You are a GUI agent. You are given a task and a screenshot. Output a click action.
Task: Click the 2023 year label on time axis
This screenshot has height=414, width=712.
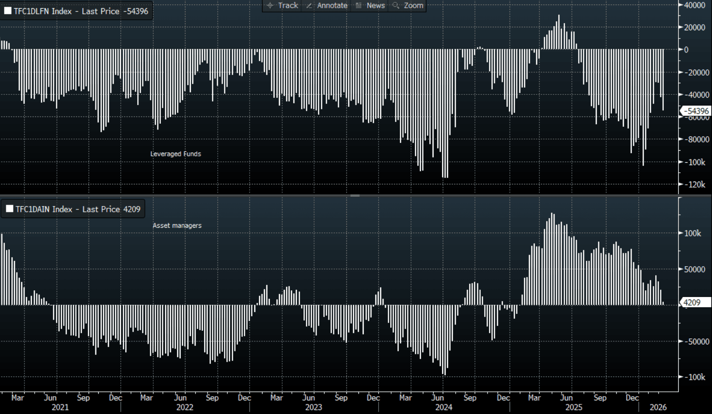pos(314,407)
